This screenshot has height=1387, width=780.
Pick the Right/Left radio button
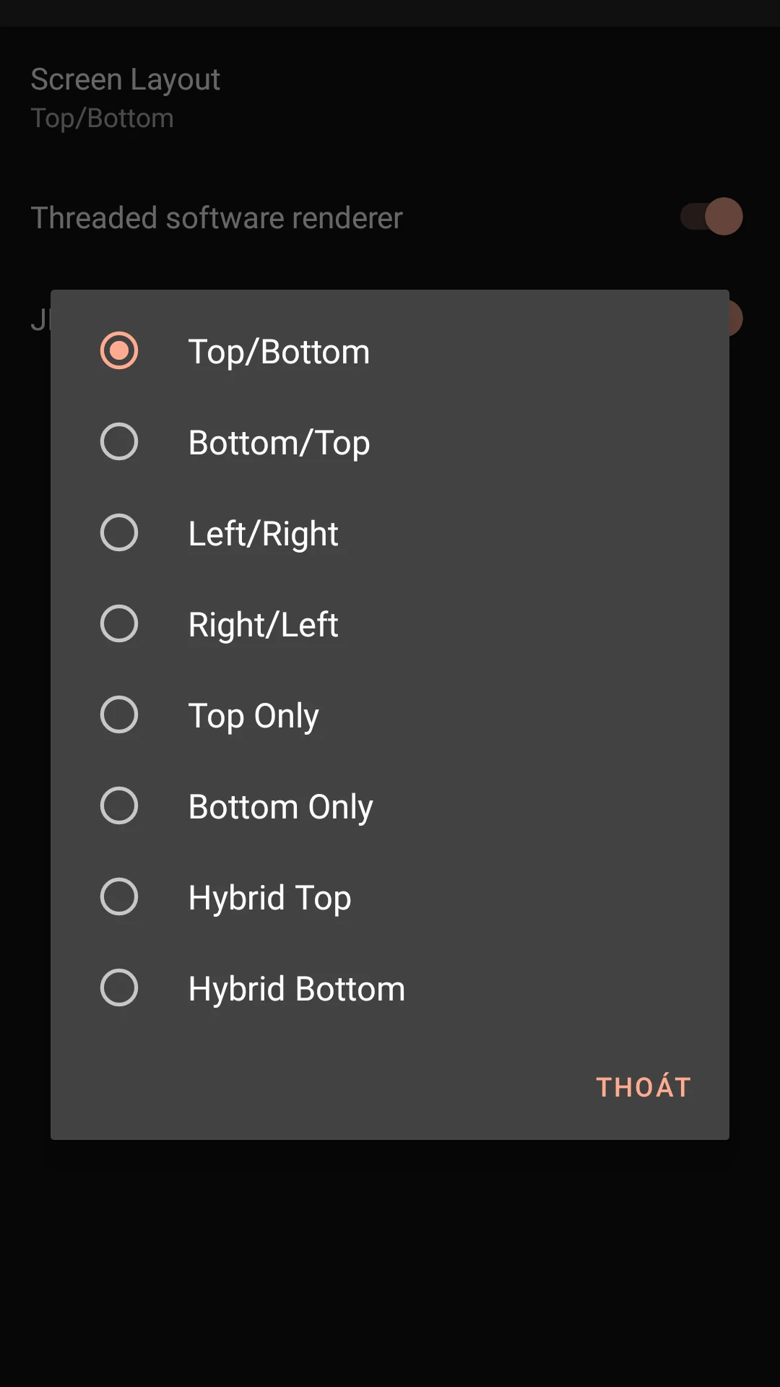[119, 624]
